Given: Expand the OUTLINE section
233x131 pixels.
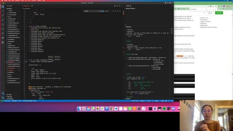Looking at the screenshot, I should [x=9, y=95].
